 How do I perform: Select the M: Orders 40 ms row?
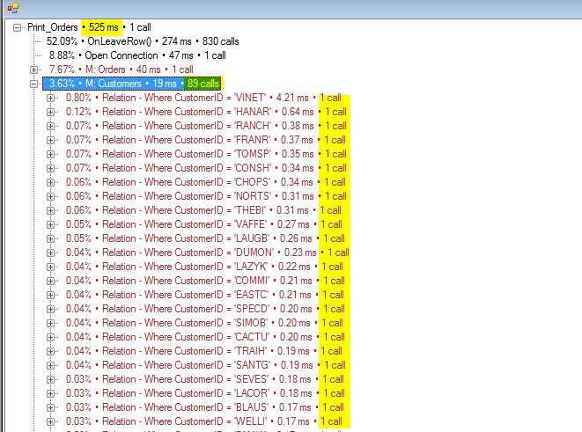point(121,70)
